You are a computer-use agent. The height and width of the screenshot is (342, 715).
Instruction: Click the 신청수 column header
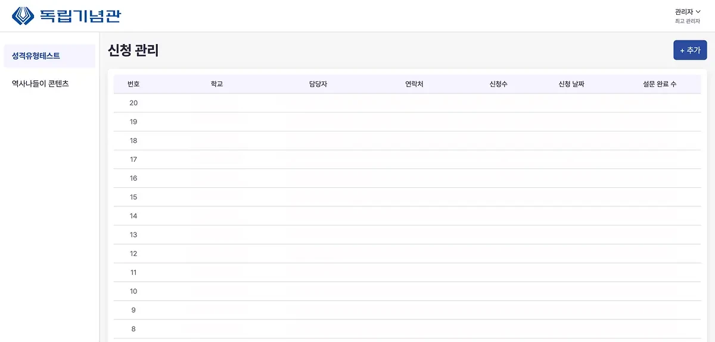(x=498, y=84)
